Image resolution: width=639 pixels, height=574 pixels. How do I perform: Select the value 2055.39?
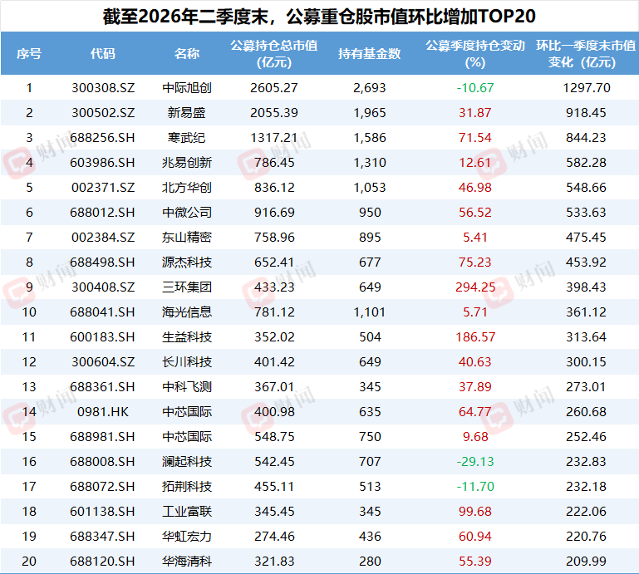point(274,112)
